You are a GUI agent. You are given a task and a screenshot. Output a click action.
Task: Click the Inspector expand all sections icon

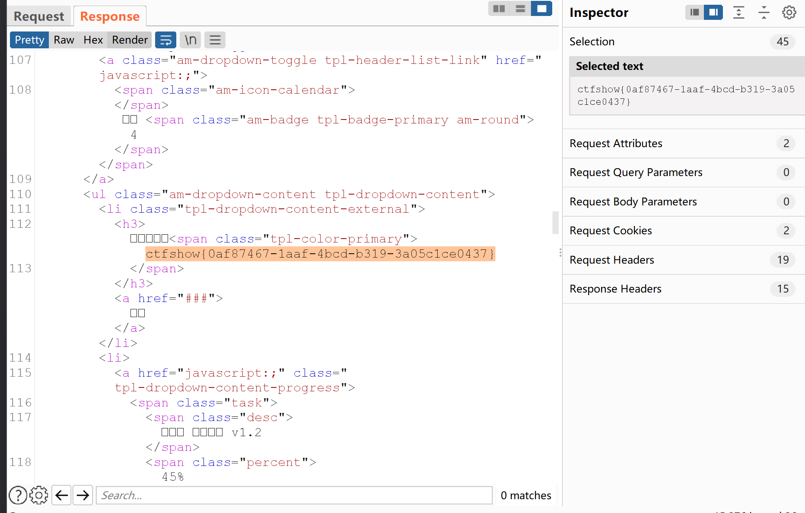pyautogui.click(x=738, y=13)
